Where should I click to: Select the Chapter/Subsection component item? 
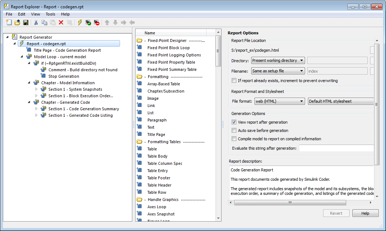(x=166, y=91)
